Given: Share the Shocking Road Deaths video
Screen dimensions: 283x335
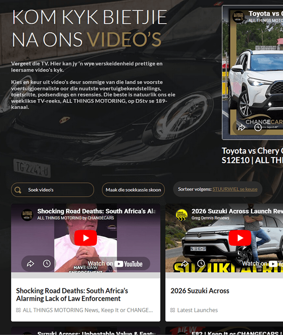Looking at the screenshot, I should [x=31, y=264].
